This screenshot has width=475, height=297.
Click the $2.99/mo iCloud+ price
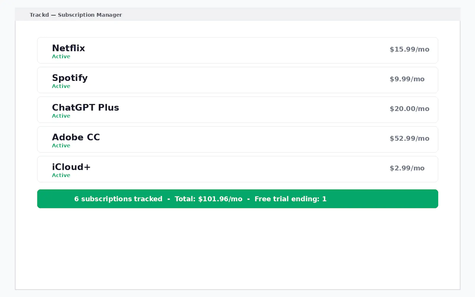(407, 168)
